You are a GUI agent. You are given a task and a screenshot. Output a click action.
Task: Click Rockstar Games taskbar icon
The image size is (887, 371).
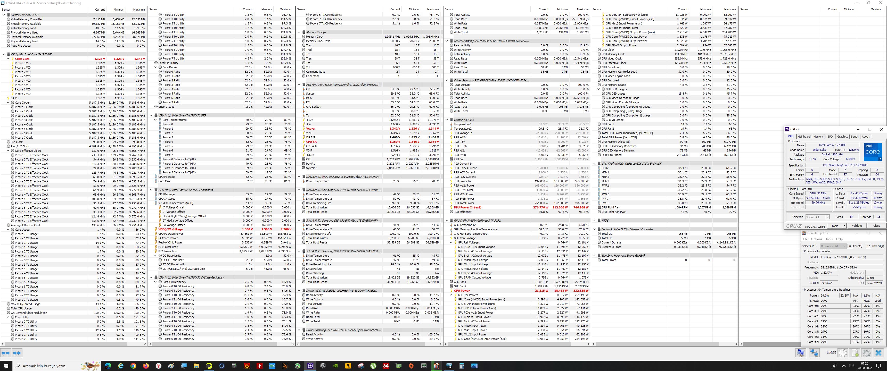click(348, 366)
